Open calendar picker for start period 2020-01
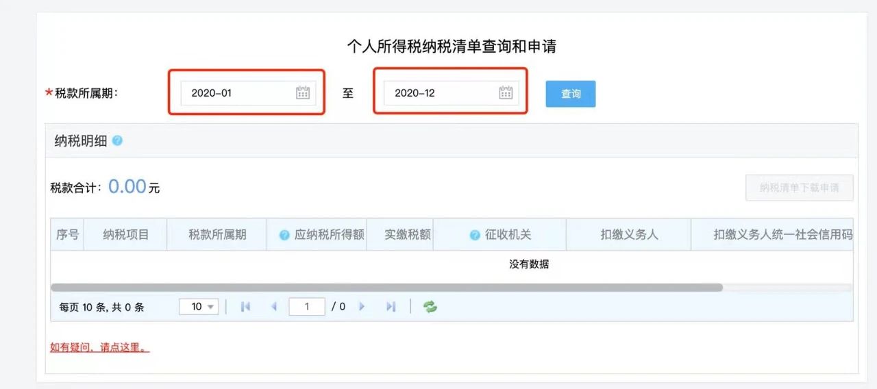 click(x=303, y=93)
